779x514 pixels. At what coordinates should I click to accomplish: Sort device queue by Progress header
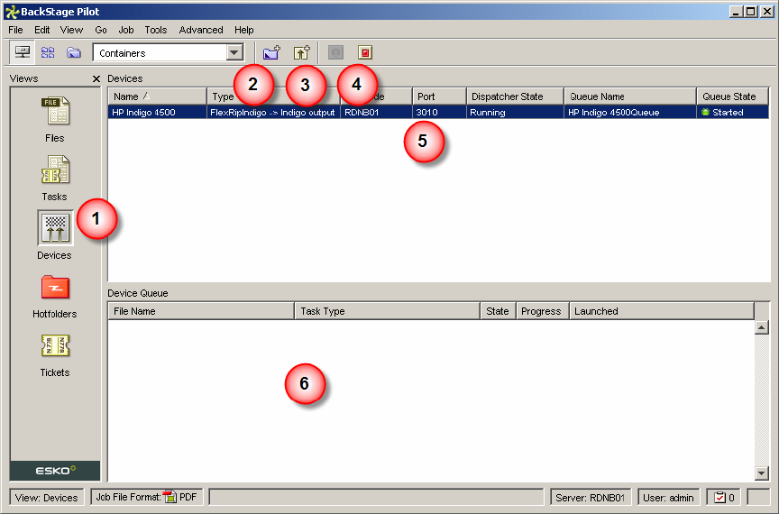(x=543, y=311)
